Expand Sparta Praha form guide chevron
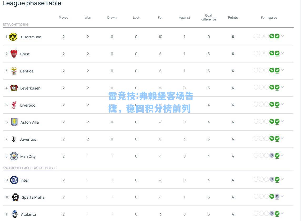Screen dimensions: 301x221 tap(282, 196)
